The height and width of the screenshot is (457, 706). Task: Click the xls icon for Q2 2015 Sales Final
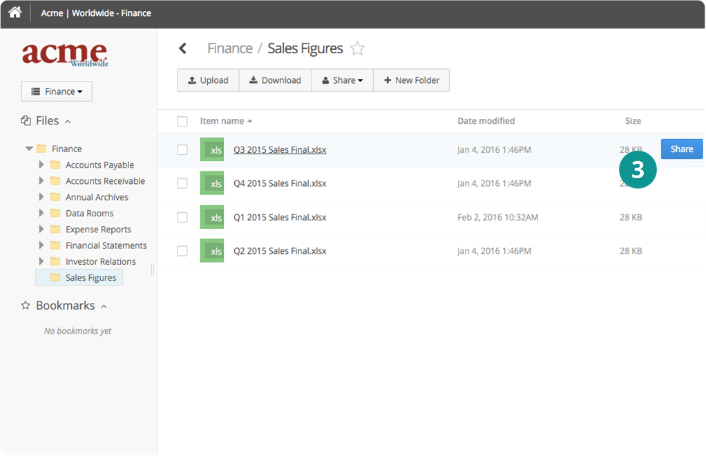(x=212, y=251)
